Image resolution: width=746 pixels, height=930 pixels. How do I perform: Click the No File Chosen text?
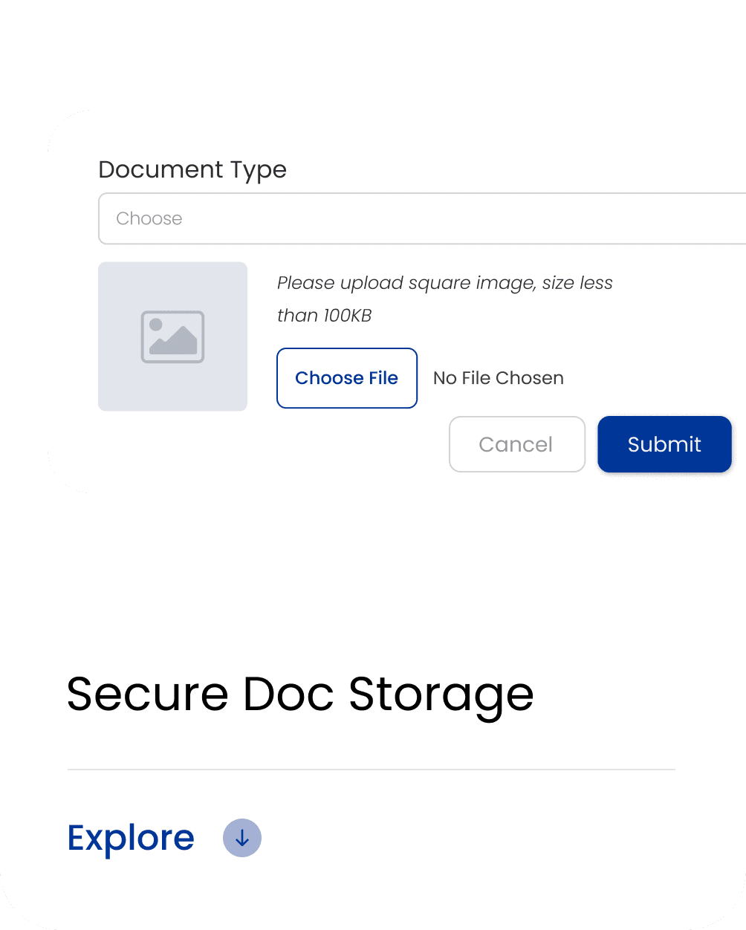point(499,378)
